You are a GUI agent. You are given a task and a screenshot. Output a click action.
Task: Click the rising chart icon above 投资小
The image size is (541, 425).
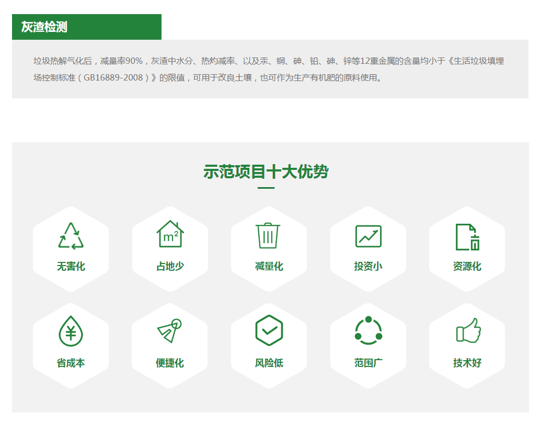368,236
